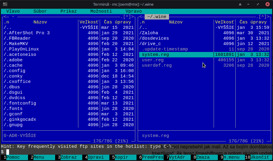
Task: Select '/.MakeMKV' directory
Action: tap(69, 44)
